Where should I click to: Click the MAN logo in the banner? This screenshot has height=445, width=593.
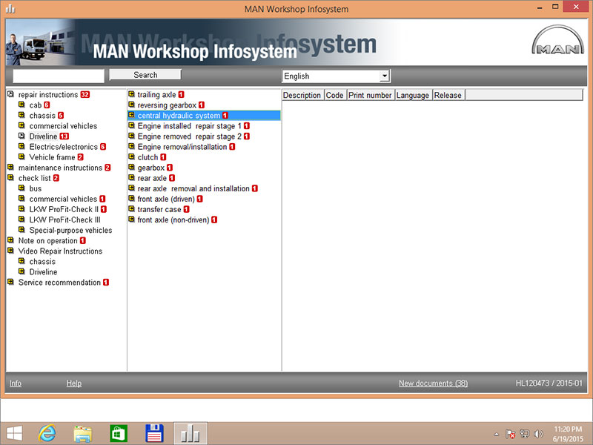tap(558, 41)
